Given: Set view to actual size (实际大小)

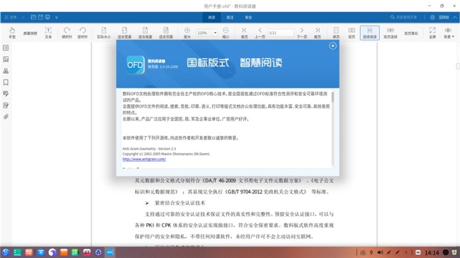Looking at the screenshot, I should (104, 33).
